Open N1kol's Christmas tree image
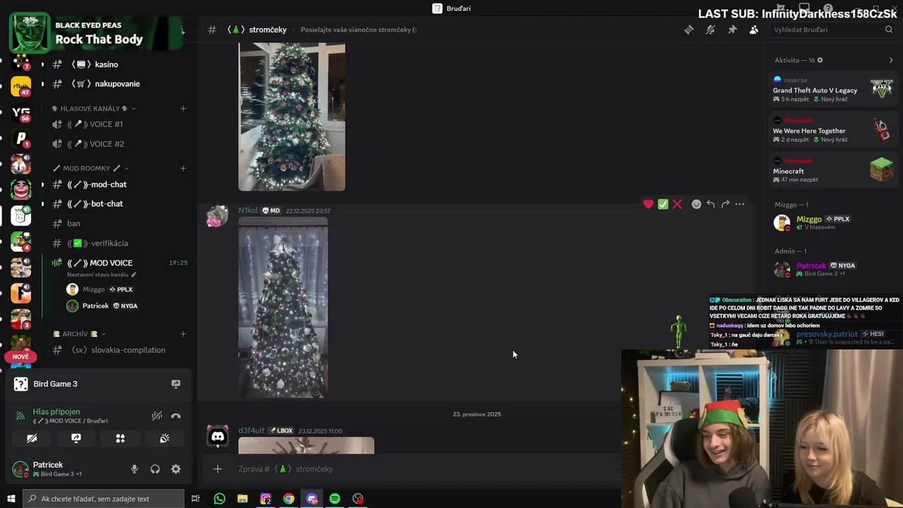The height and width of the screenshot is (508, 903). [283, 308]
